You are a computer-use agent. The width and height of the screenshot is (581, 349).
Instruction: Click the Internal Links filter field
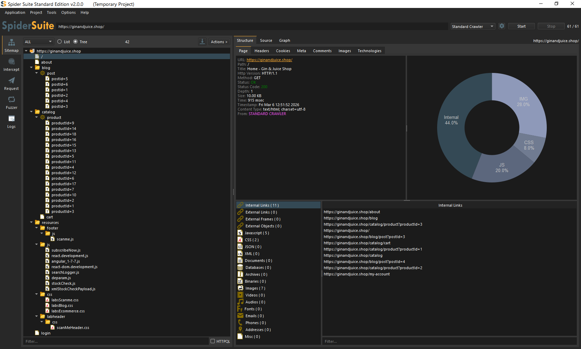(x=450, y=341)
